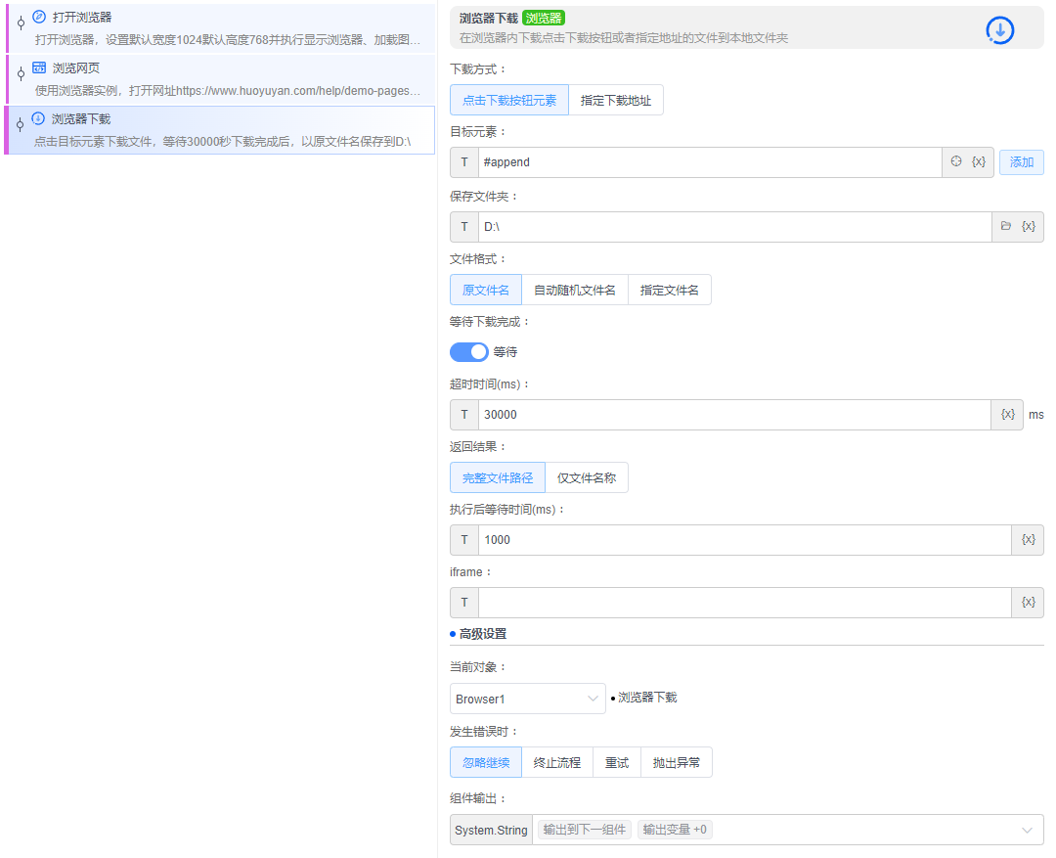Viewport: 1056px width, 858px height.
Task: Click the {x} variable icon in iframe field
Action: 1029,603
